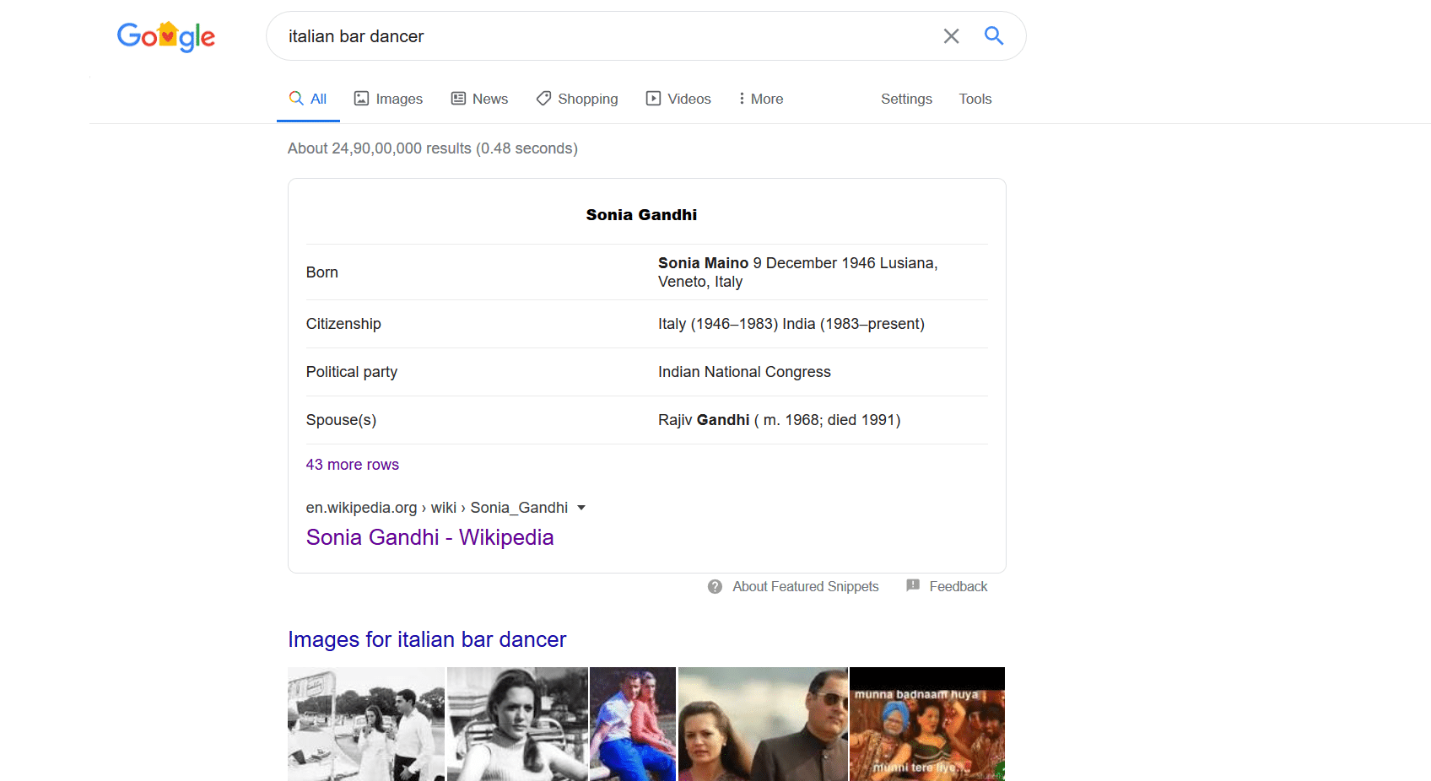
Task: Clear the search query using the X icon
Action: click(x=951, y=35)
